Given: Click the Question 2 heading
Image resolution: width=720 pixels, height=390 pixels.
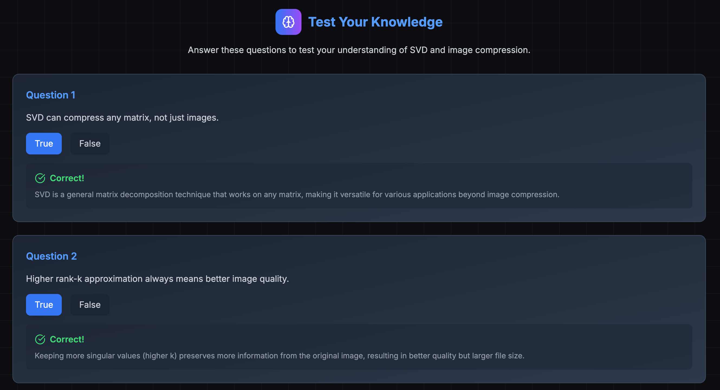Looking at the screenshot, I should point(51,256).
